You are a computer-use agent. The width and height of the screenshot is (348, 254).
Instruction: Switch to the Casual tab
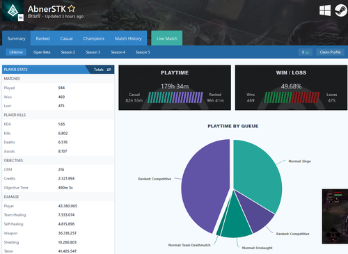pyautogui.click(x=66, y=38)
